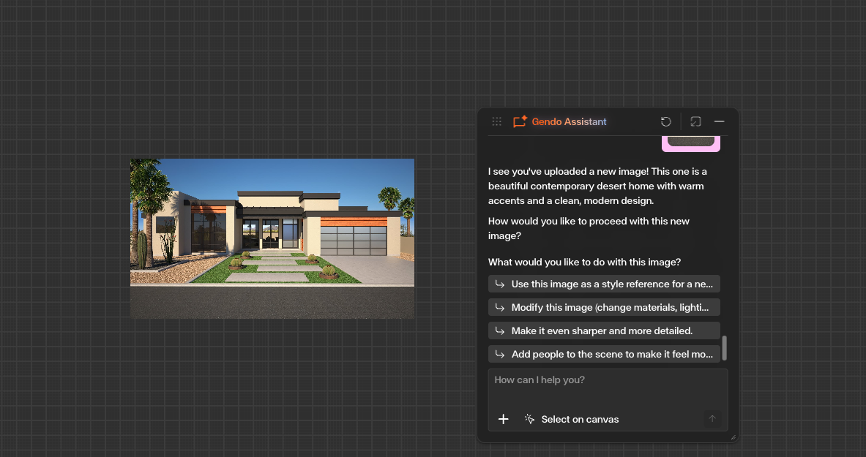This screenshot has width=866, height=457.
Task: Choose 'Modify this image' suggestion
Action: (604, 307)
